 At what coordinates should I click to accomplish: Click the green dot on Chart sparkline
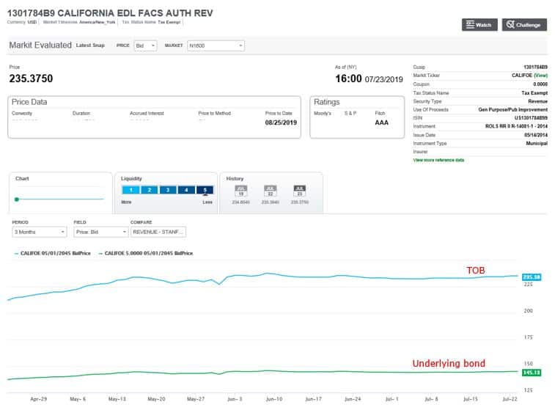(17, 199)
